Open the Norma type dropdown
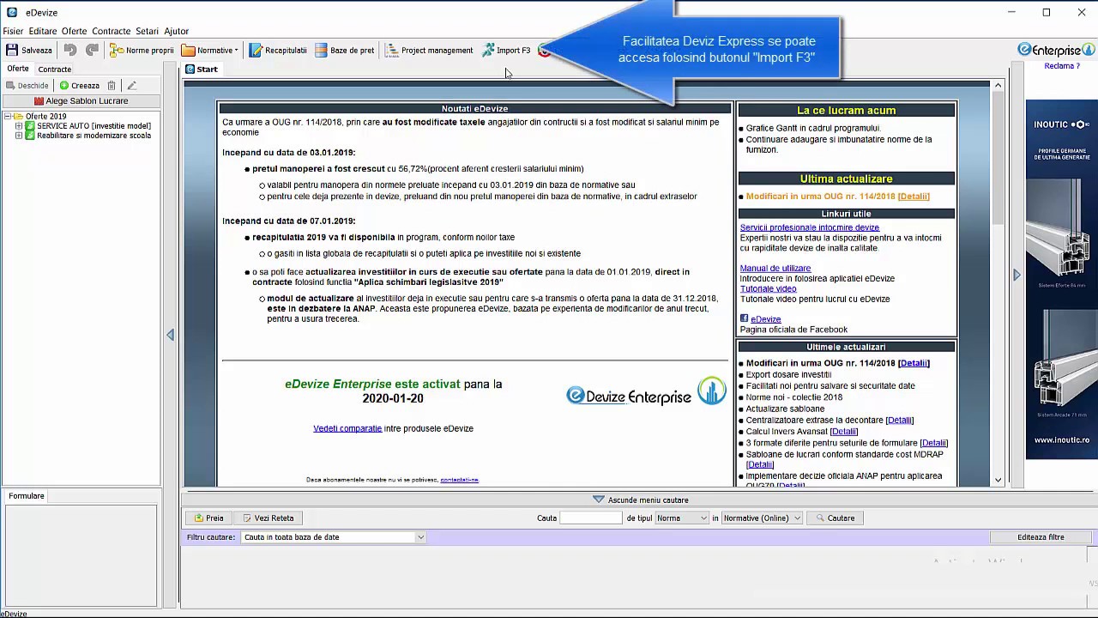1098x618 pixels. (x=682, y=518)
